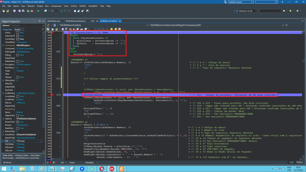Screen dimensions: 306x172
Task: Toggle the ReadOnly property checkbox
Action: 18,128
